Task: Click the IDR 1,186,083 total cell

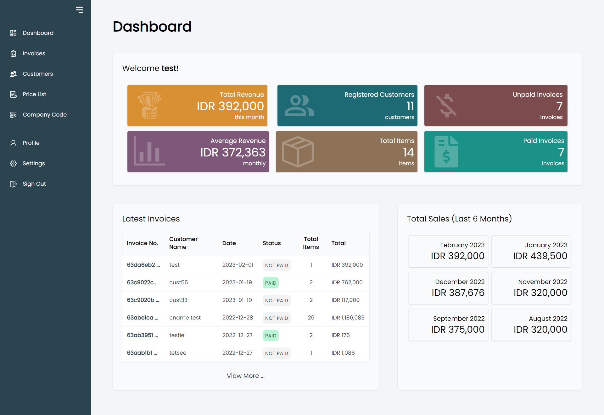Action: tap(348, 318)
